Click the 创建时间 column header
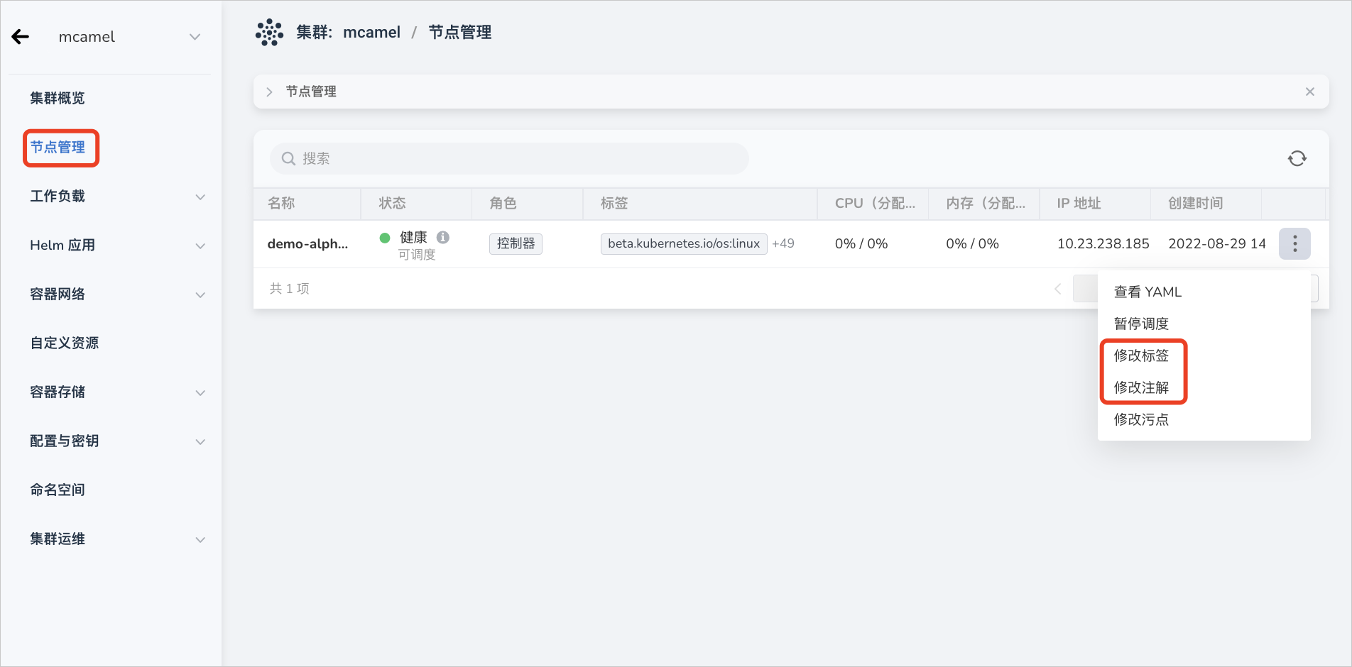This screenshot has width=1352, height=667. [1196, 203]
